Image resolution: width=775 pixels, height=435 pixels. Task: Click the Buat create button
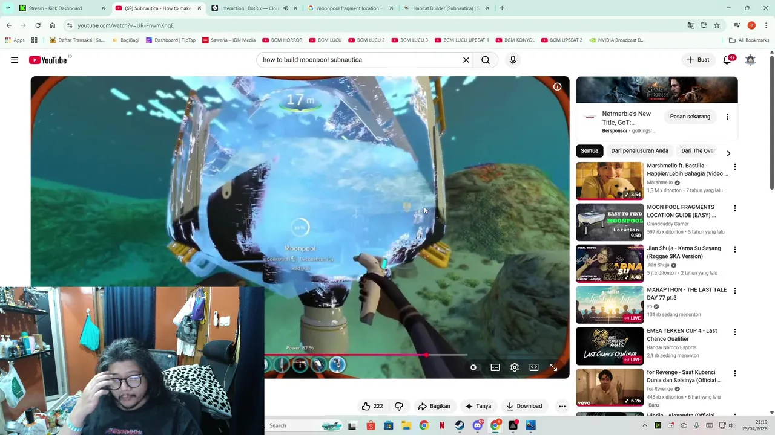click(697, 60)
